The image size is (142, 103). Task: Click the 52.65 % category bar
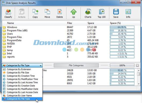tap(122, 70)
